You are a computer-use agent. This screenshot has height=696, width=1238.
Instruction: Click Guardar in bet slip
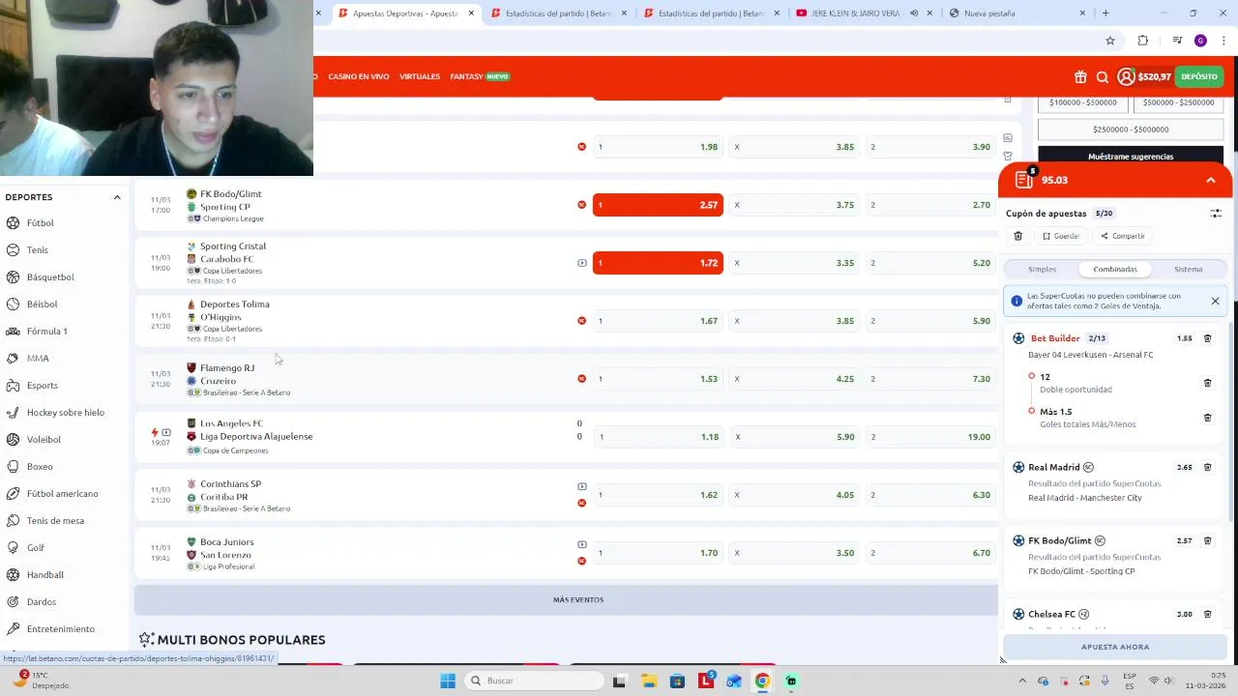[x=1061, y=236]
